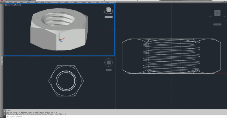This screenshot has height=118, width=227.
Task: Click the W compass label in hexagon viewport
Action: click(105, 63)
